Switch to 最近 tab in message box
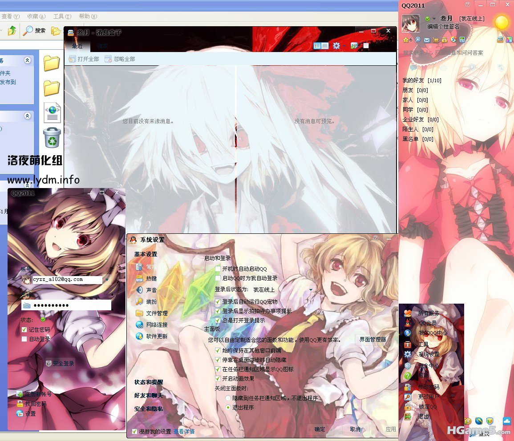514x441 pixels. point(77,46)
